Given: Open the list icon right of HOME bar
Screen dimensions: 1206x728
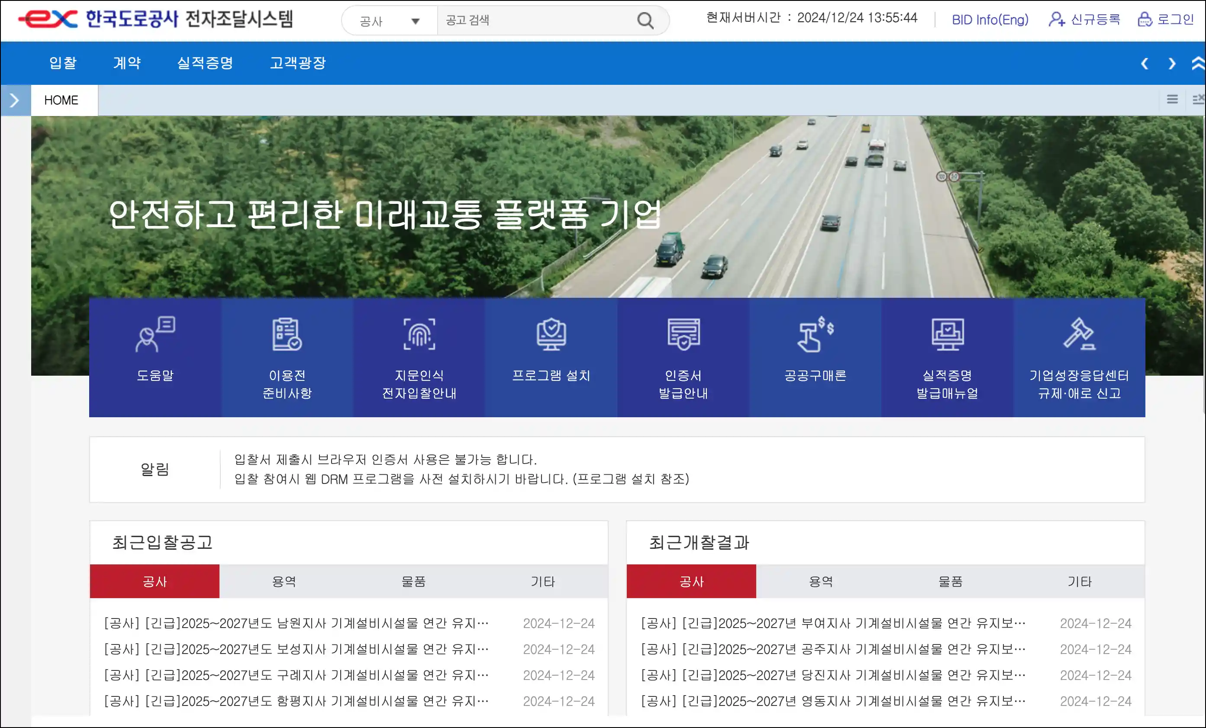Looking at the screenshot, I should coord(1173,99).
